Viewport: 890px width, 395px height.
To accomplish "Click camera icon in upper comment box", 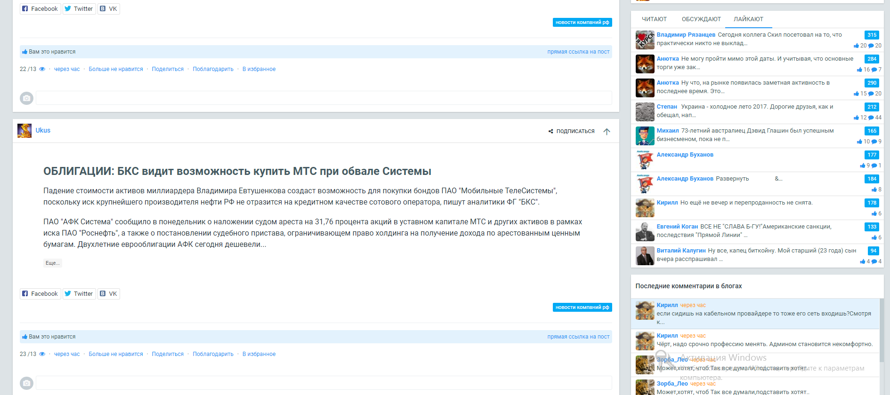I will click(x=26, y=98).
